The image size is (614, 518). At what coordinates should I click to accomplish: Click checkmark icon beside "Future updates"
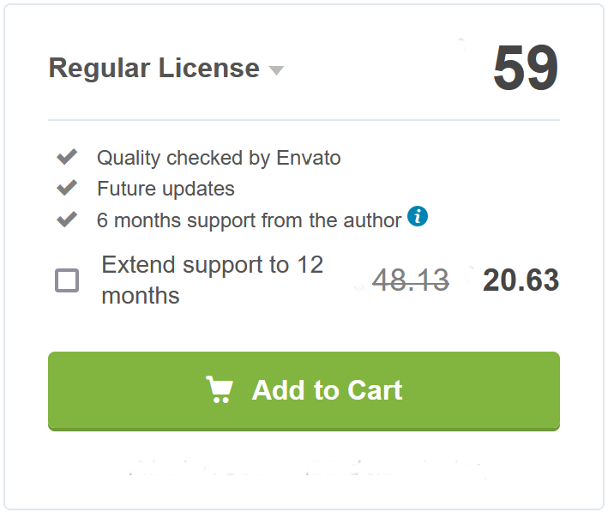(x=67, y=188)
